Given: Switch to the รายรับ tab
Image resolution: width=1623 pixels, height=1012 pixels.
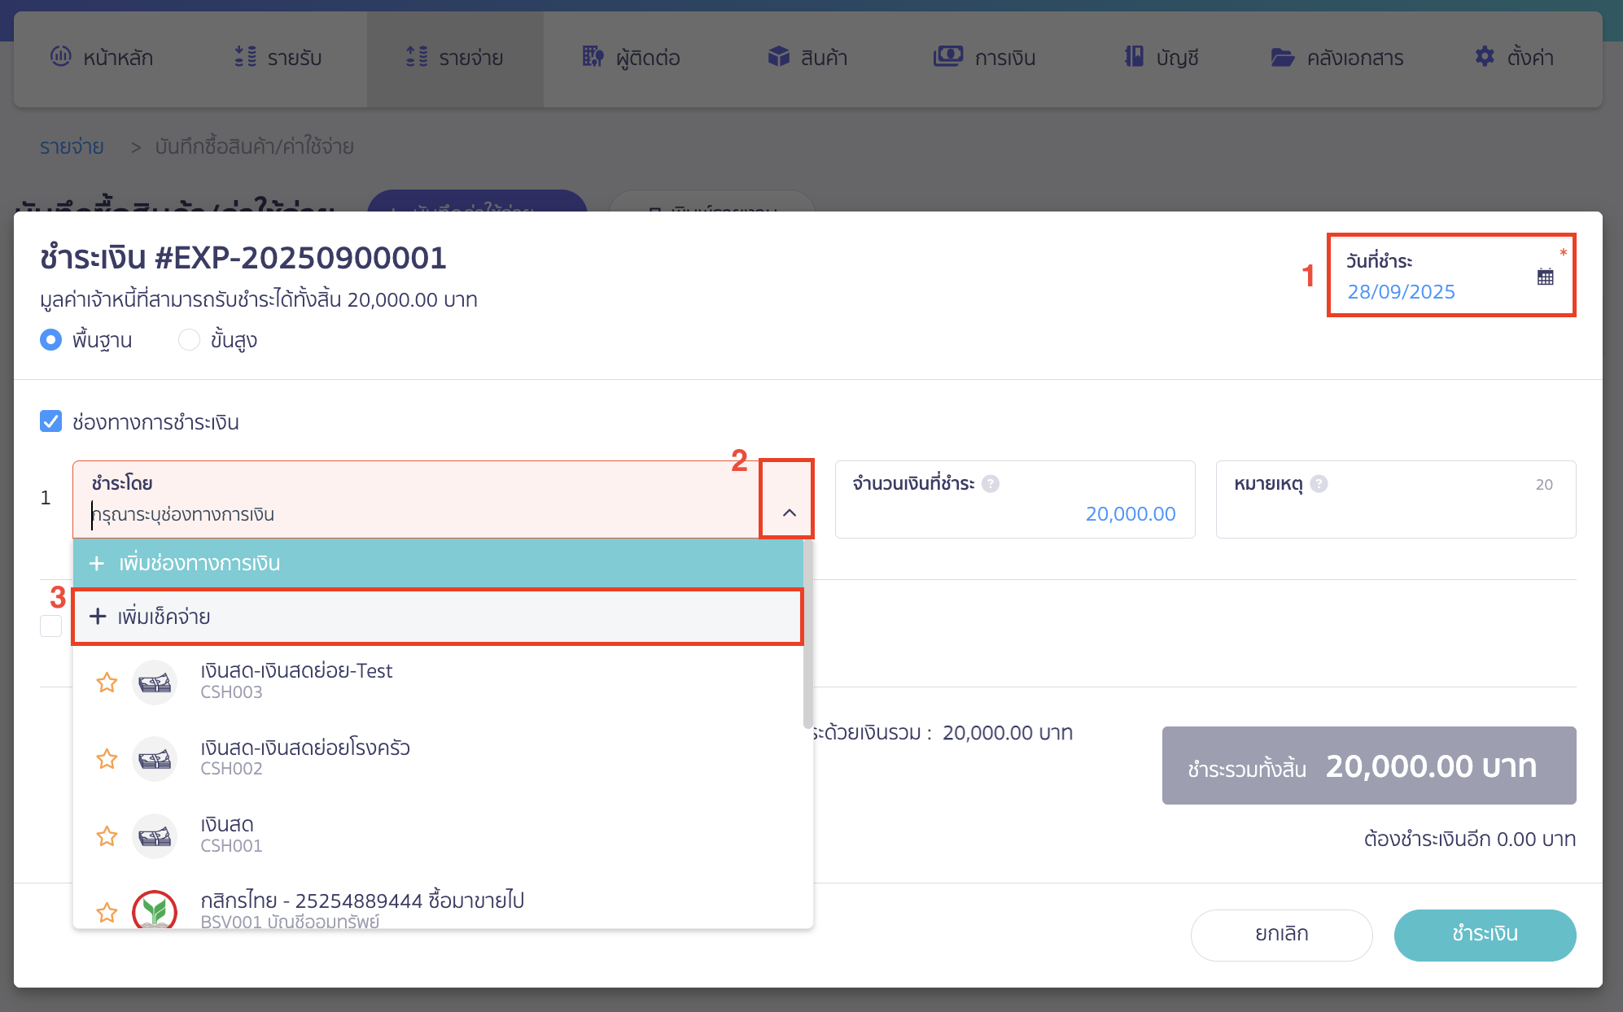Looking at the screenshot, I should click(x=278, y=57).
